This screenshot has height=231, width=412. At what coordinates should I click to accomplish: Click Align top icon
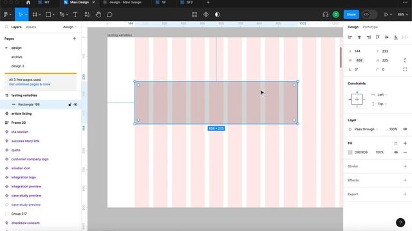[x=378, y=37]
